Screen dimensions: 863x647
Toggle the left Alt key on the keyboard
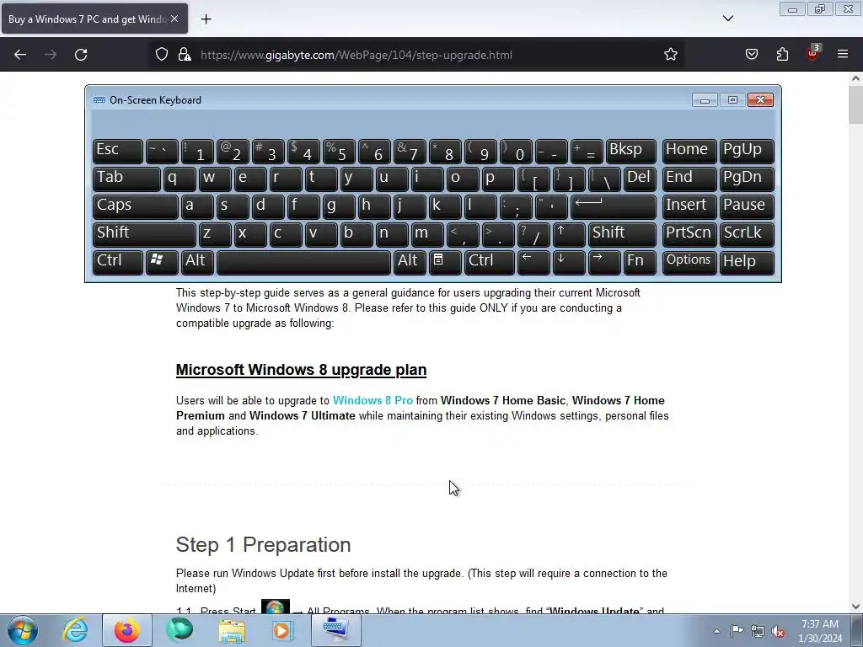tap(197, 261)
